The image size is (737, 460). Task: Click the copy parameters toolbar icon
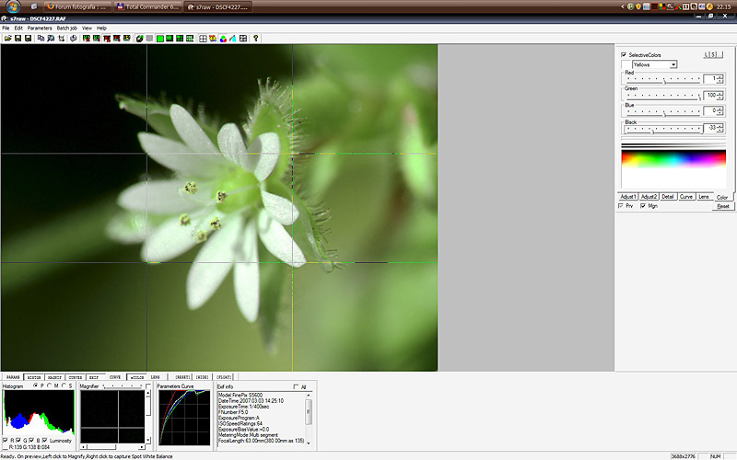click(41, 39)
